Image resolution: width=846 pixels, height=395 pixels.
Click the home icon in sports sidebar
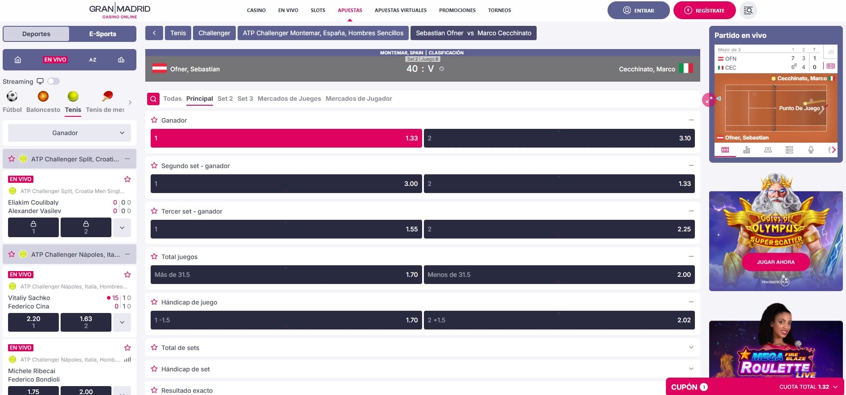(18, 60)
